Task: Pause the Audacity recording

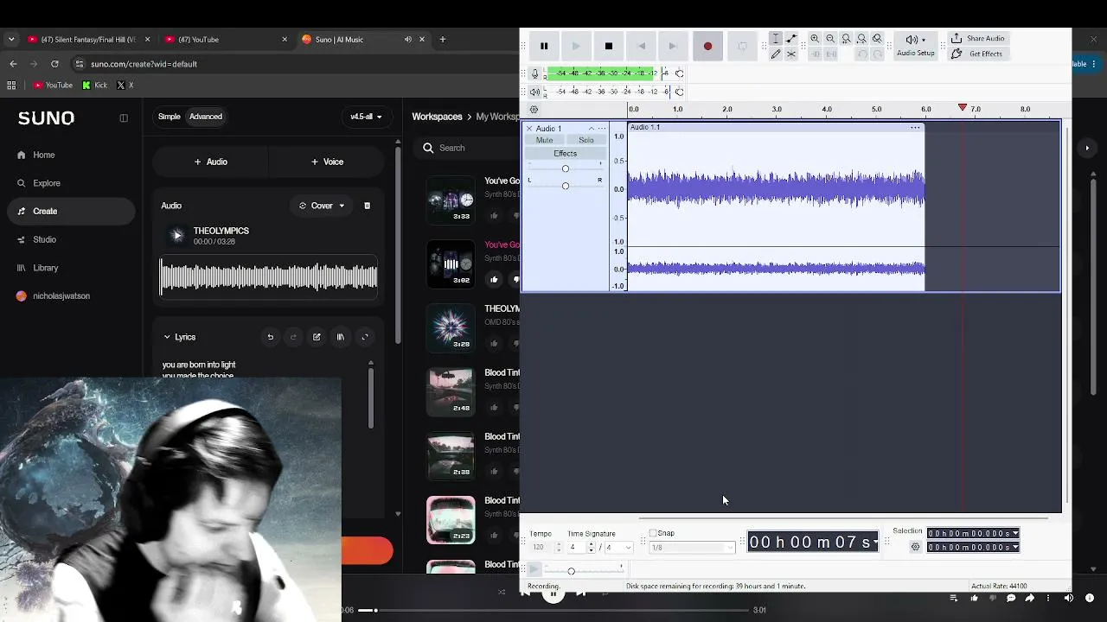Action: (544, 46)
